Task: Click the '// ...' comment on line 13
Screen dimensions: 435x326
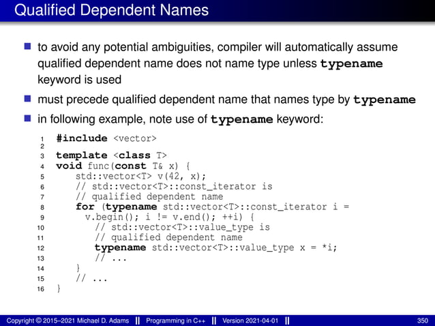Action: [x=110, y=258]
